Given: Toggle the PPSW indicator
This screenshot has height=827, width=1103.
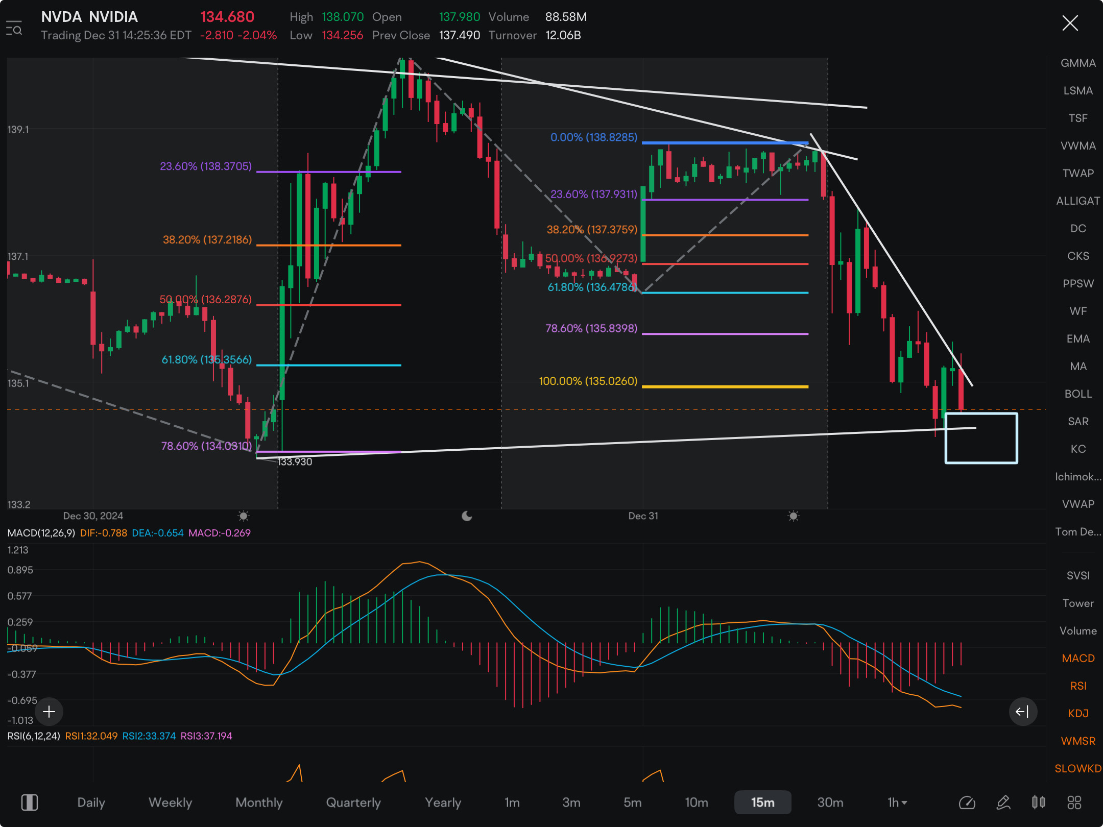Looking at the screenshot, I should 1078,283.
